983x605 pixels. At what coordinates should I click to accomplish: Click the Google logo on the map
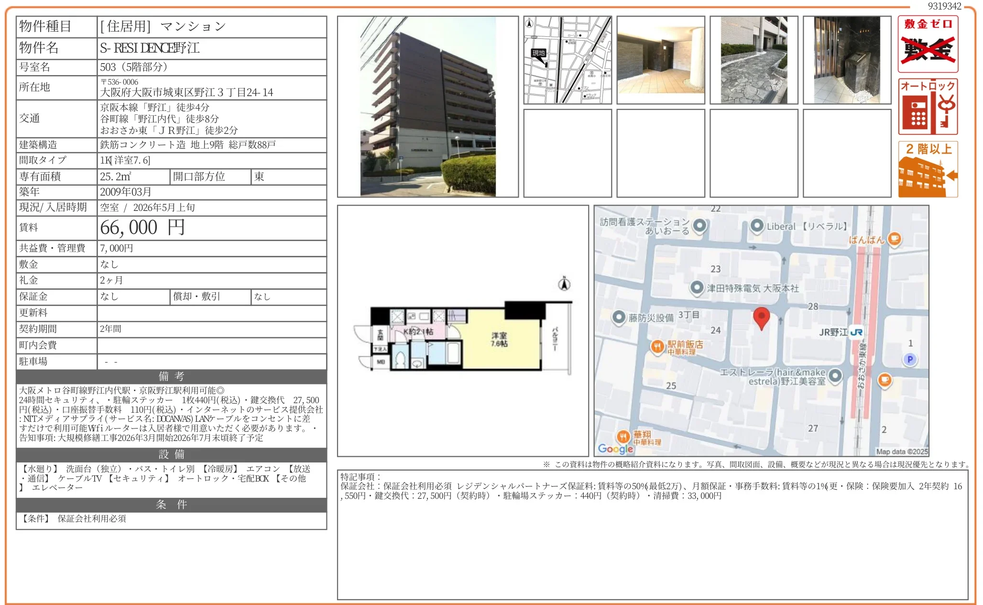615,449
